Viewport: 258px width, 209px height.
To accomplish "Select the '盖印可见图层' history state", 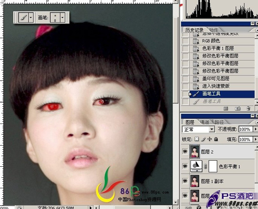I will coord(222,78).
